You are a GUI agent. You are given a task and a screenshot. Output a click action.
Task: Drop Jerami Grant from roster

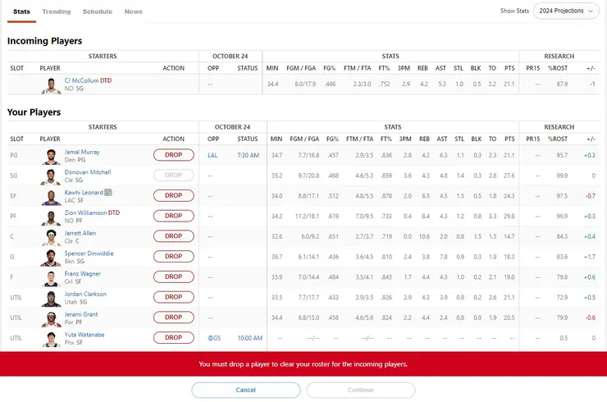coord(173,317)
